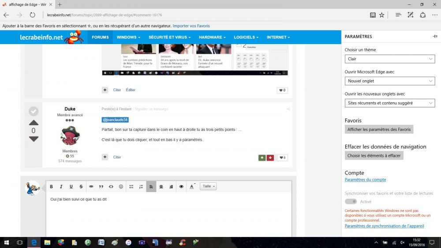
Task: Open like count on Duke's post
Action: coord(282,158)
